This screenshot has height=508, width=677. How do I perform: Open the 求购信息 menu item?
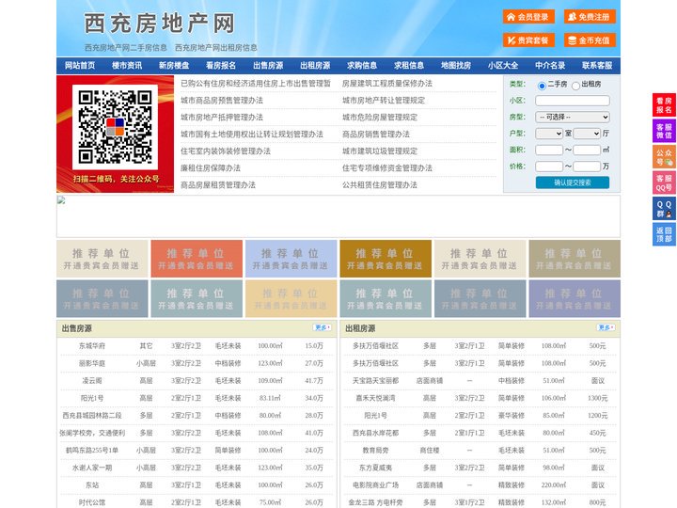(x=362, y=66)
